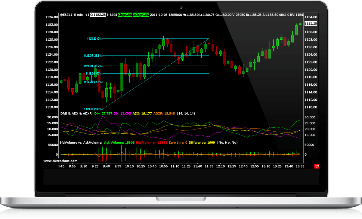
Task: Click the highlighted C:1132.25 close value
Action: pyautogui.click(x=98, y=14)
